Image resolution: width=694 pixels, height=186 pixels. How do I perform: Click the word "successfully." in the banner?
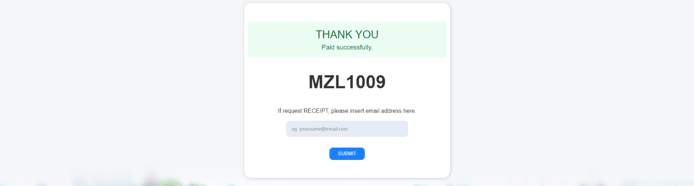pos(354,47)
